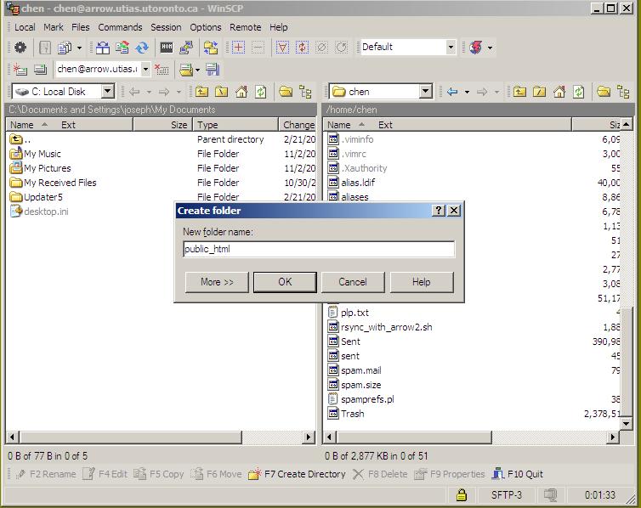
Task: Click the Save Session floppy icon
Action: tap(213, 70)
